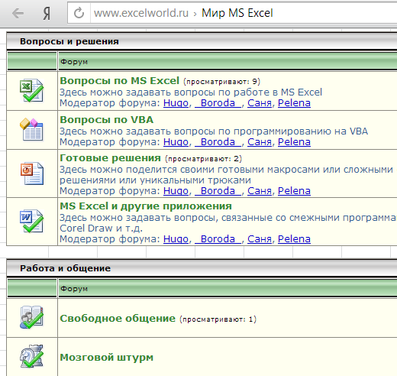Open moderator Pelena in другие приложения row
This screenshot has width=397, height=376.
tap(294, 239)
